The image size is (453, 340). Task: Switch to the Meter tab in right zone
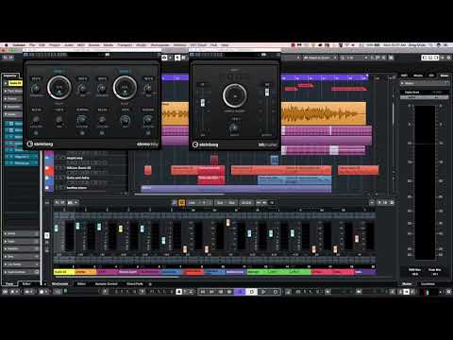tap(445, 76)
